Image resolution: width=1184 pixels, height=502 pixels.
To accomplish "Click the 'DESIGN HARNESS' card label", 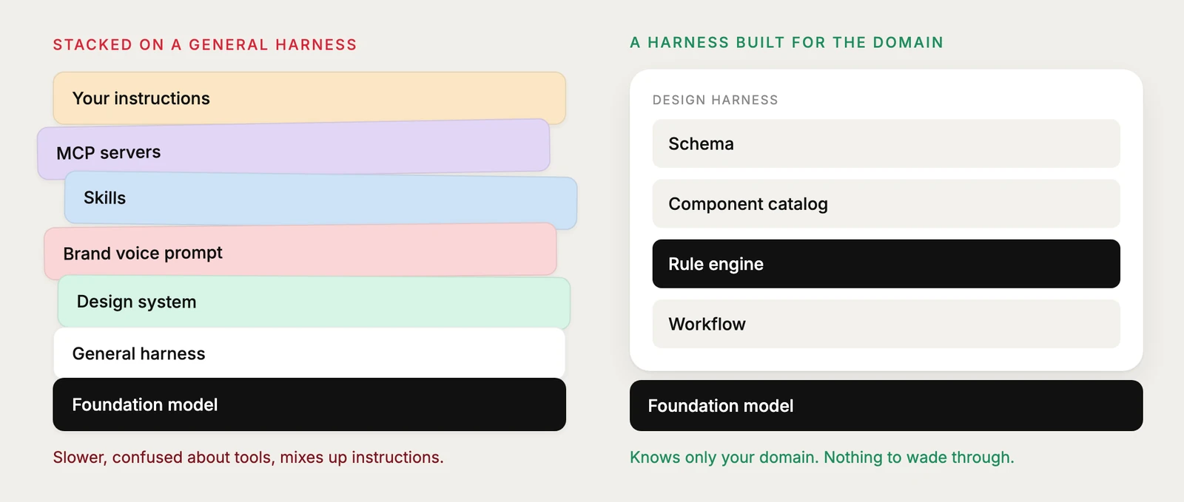I will click(716, 100).
